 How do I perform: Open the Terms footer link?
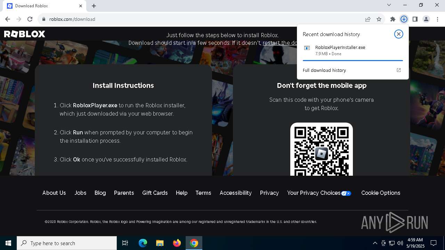[203, 193]
